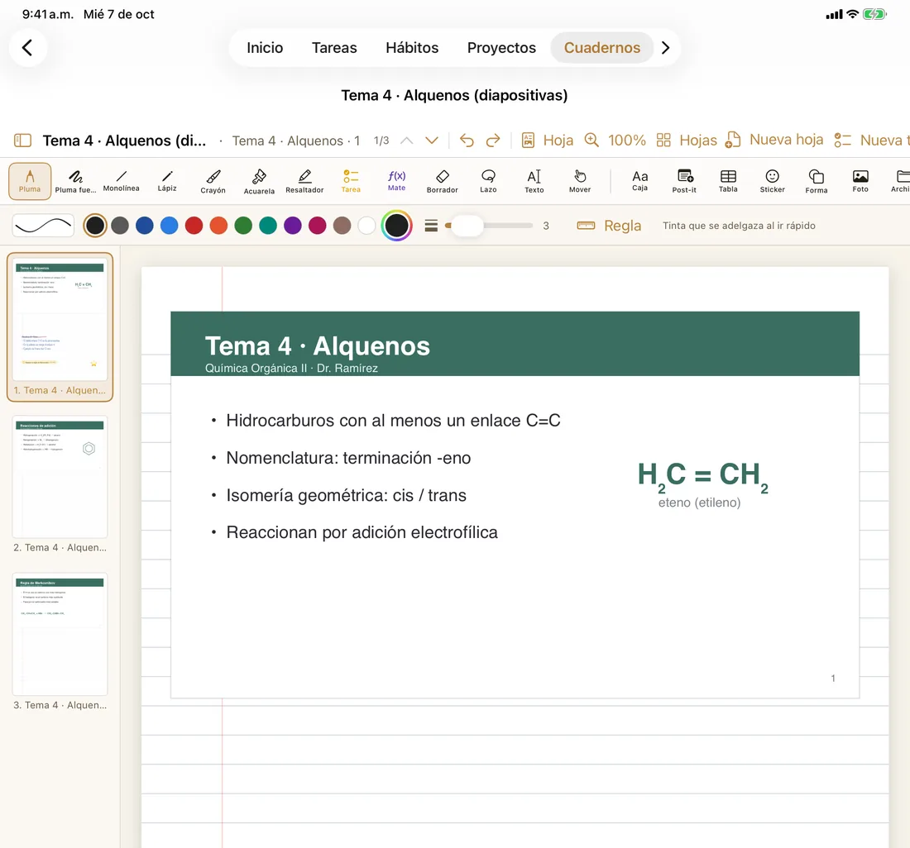Switch to the Tareas tab
Viewport: 910px width, 848px height.
click(334, 48)
